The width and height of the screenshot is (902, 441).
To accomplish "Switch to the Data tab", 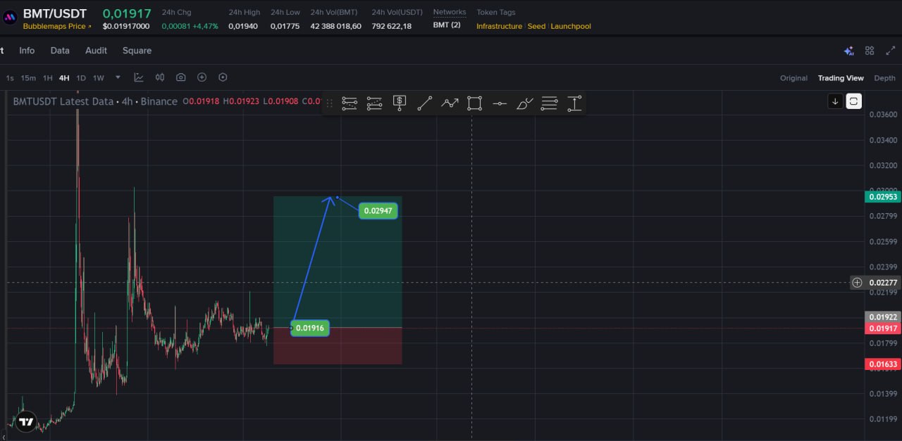I will [x=60, y=51].
